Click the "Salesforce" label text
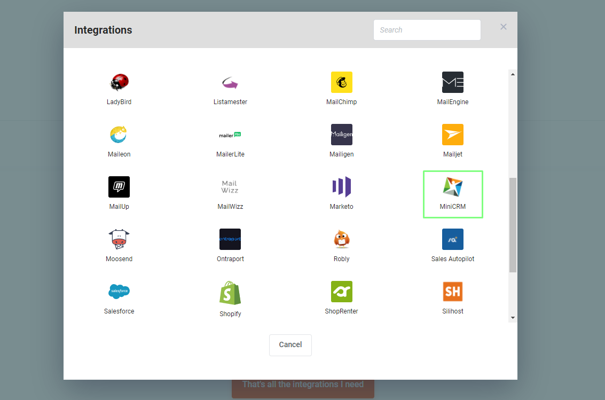Image resolution: width=605 pixels, height=400 pixels. click(119, 311)
